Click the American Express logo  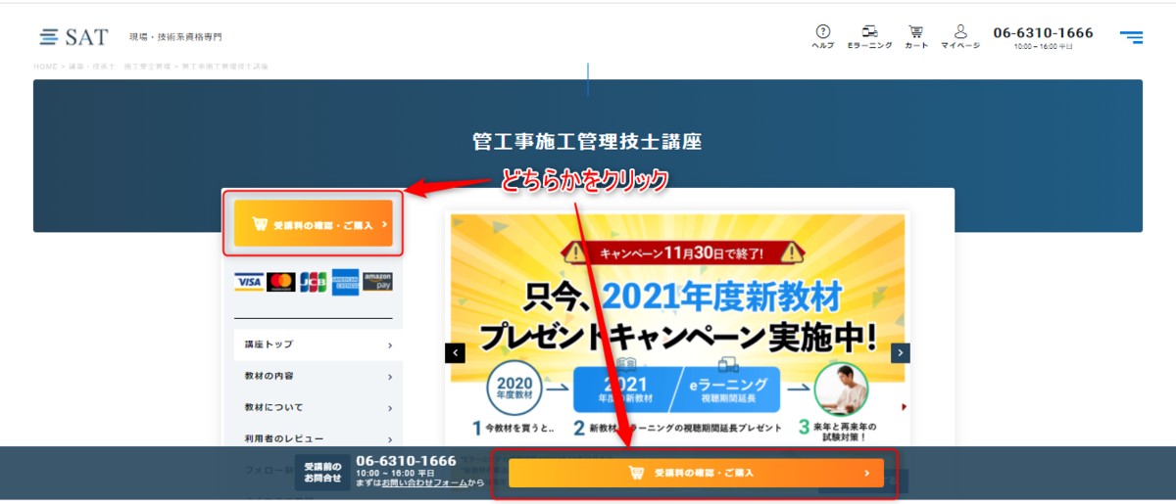point(345,282)
